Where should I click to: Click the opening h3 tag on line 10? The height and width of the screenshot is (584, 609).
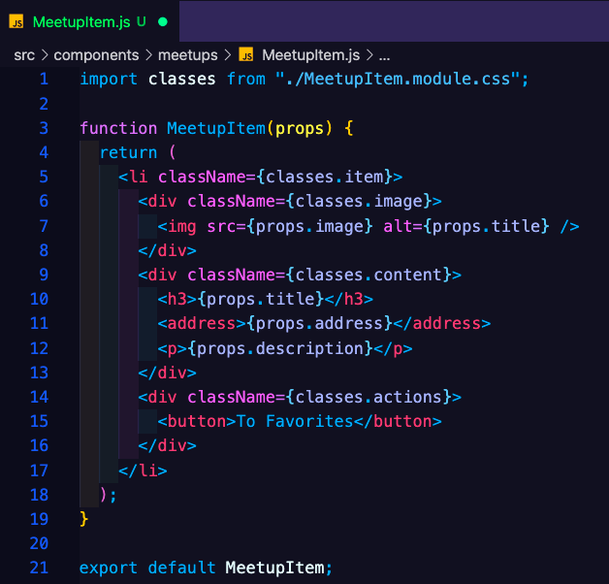[177, 299]
